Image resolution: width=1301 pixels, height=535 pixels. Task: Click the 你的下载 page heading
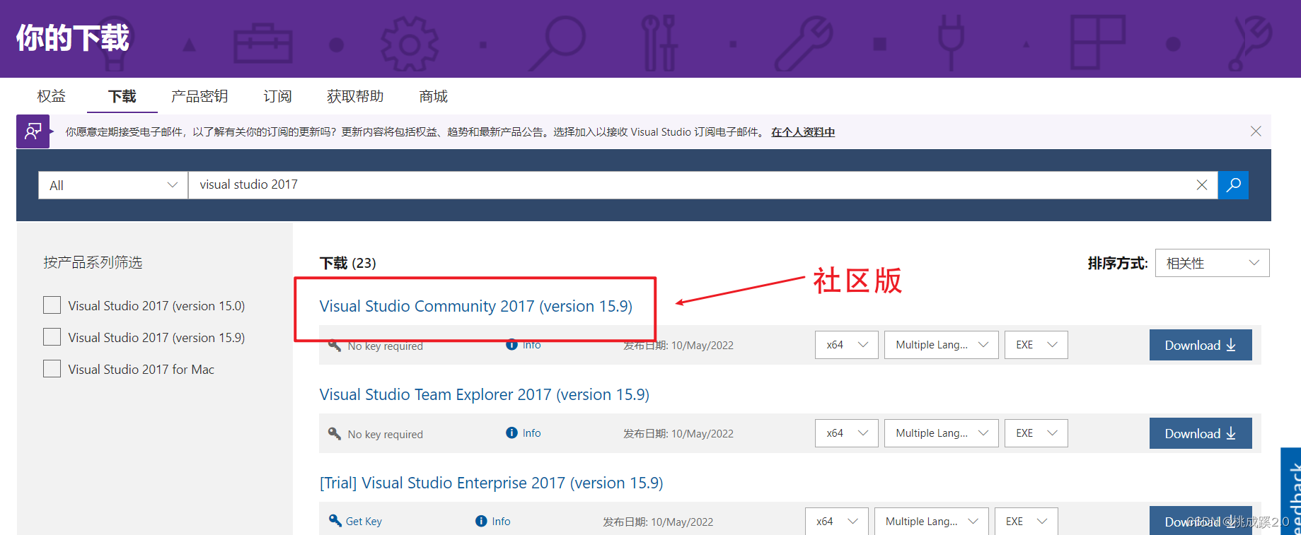click(x=73, y=37)
